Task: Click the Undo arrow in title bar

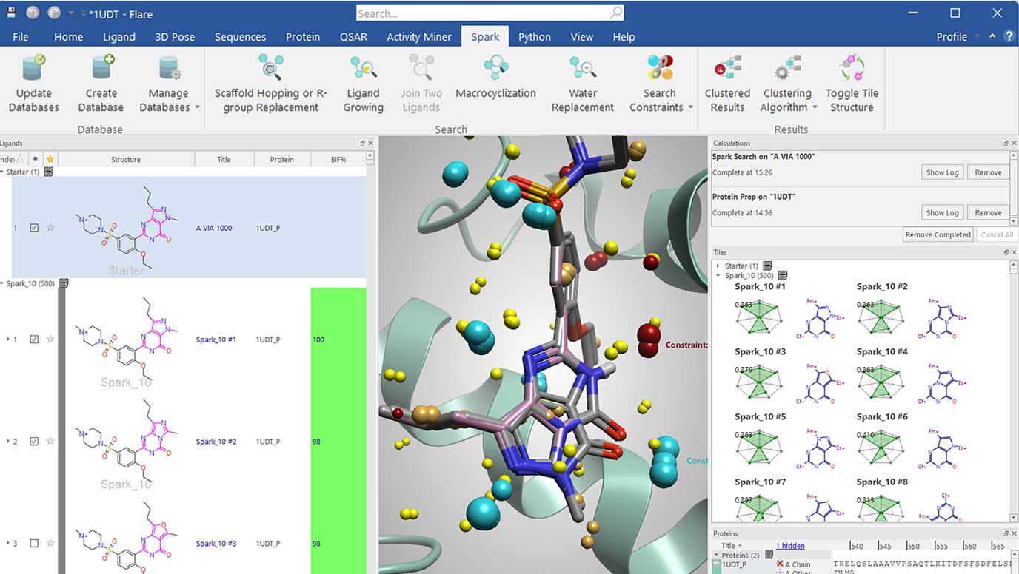Action: pos(32,13)
